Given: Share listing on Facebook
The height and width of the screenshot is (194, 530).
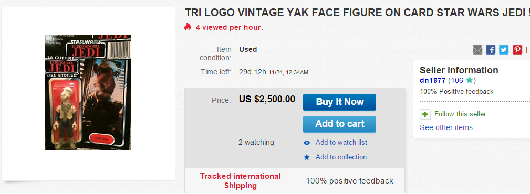Looking at the screenshot, I should pyautogui.click(x=491, y=50).
